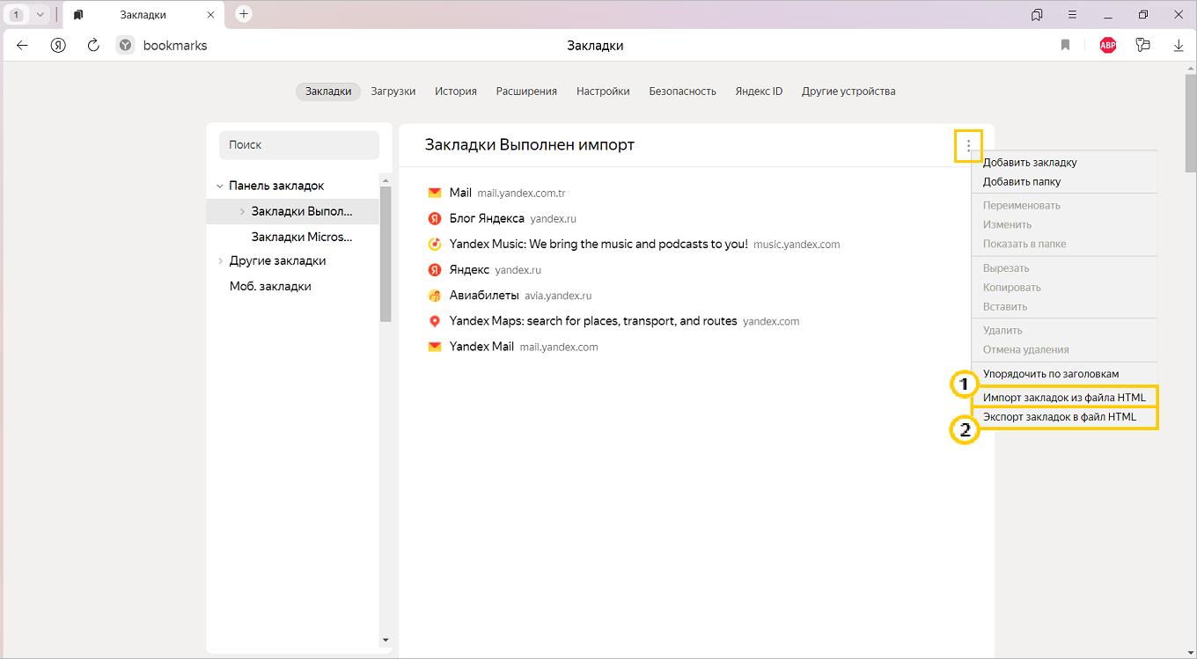Choose Импорт закладок из файла HTML
This screenshot has height=659, width=1197.
[x=1064, y=398]
